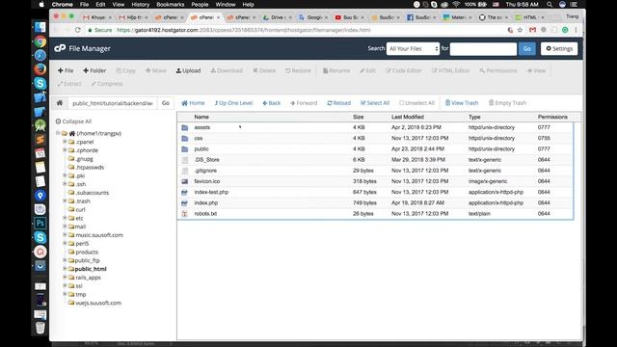Check Select All files
This screenshot has height=347, width=617.
375,103
